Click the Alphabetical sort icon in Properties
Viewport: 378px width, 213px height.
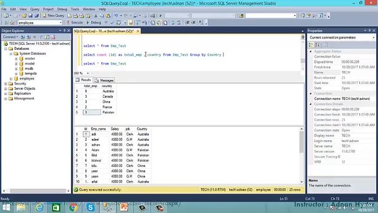point(318,45)
